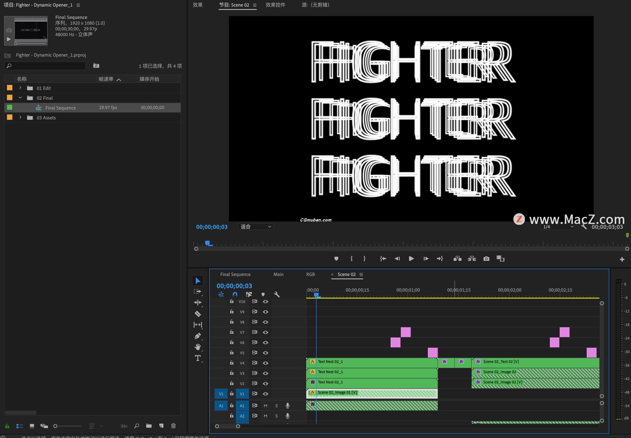Select the Type tool
Image resolution: width=631 pixels, height=438 pixels.
click(x=198, y=358)
